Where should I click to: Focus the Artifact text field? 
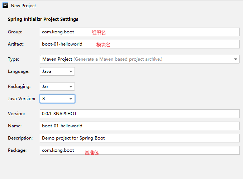140,44
